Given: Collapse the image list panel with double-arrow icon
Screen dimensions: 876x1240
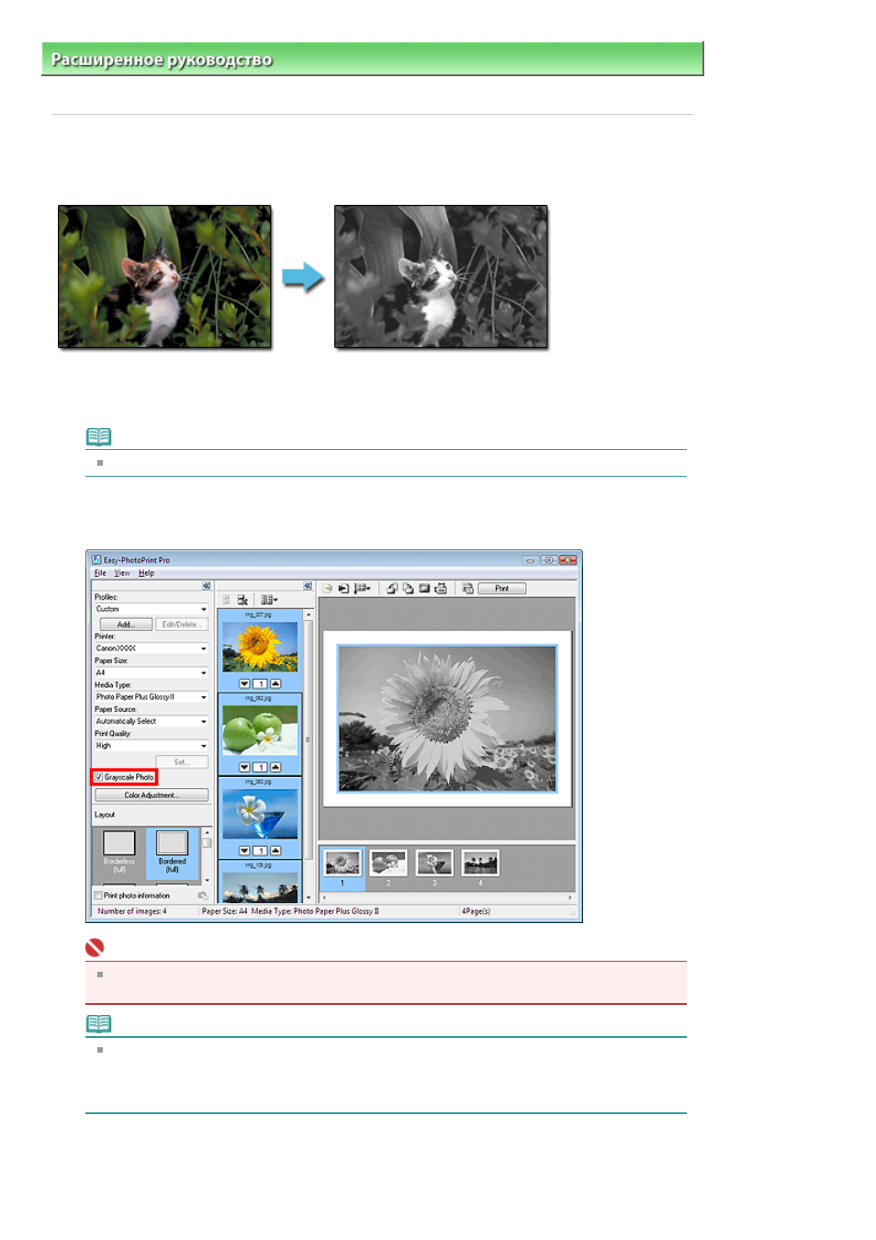Looking at the screenshot, I should [x=308, y=585].
